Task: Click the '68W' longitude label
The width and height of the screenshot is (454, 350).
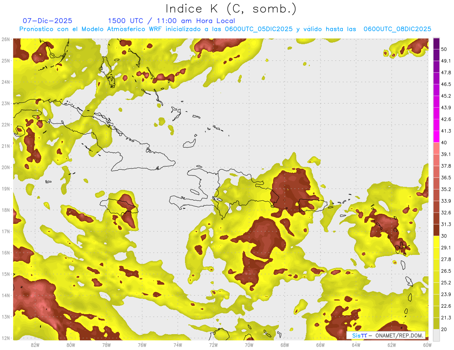Action: coord(285,345)
